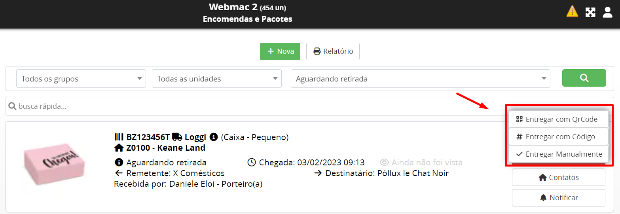Click the barcode icon beside BZ123456T
Screen dimensions: 620x214
119,137
